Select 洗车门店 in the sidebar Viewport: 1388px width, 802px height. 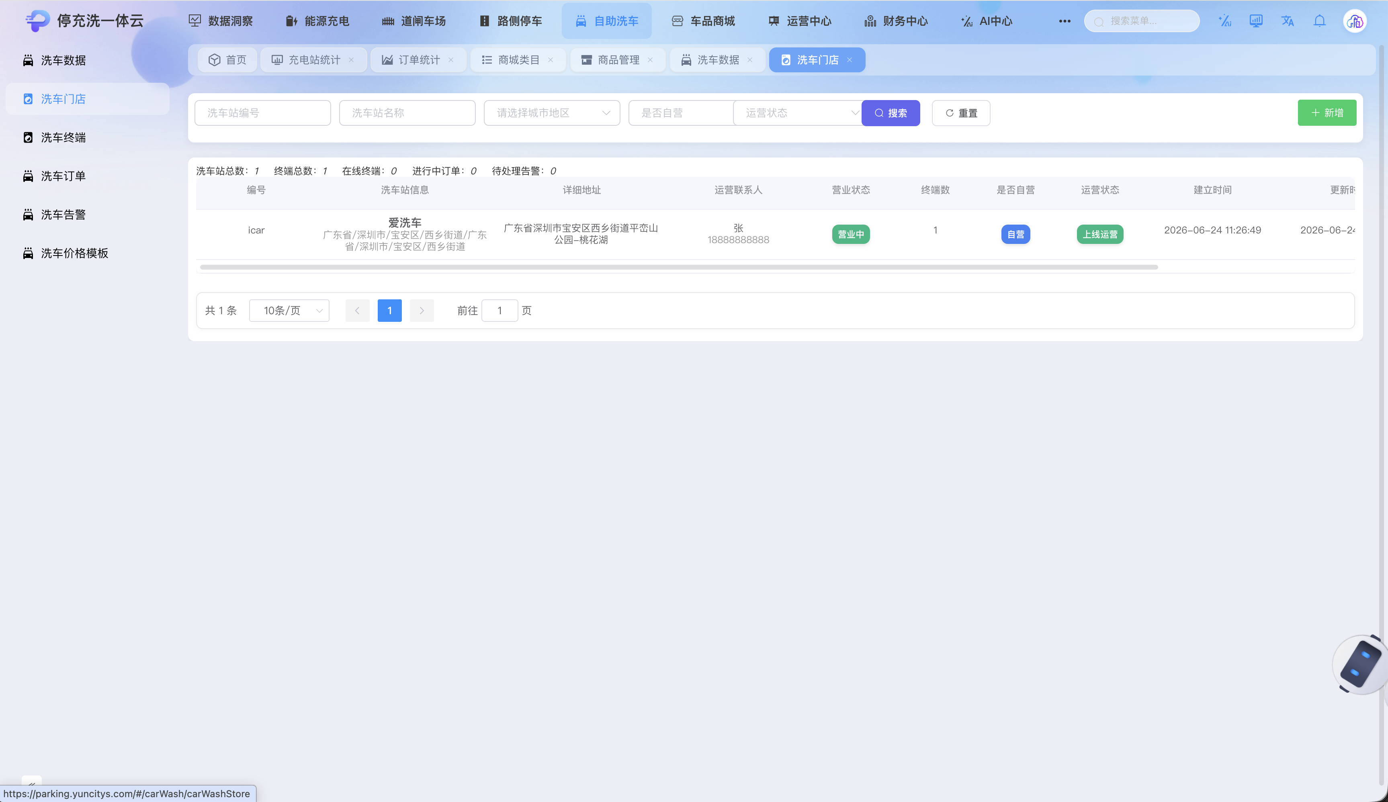[x=88, y=98]
